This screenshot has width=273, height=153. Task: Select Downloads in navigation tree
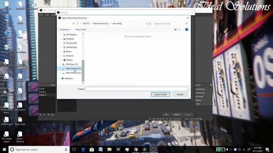click(x=71, y=47)
